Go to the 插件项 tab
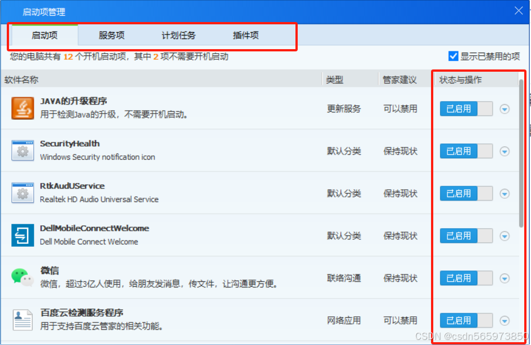The image size is (531, 345). 246,35
